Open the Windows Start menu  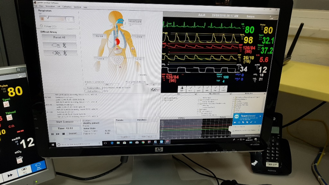coord(52,144)
